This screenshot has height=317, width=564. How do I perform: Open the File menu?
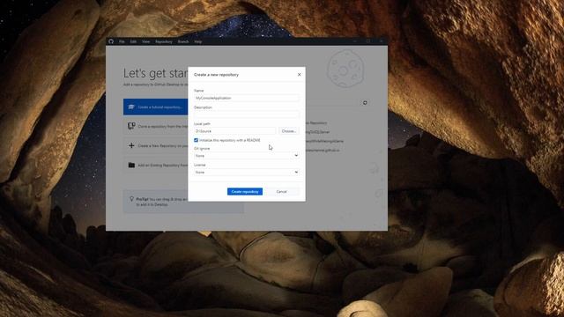point(122,41)
